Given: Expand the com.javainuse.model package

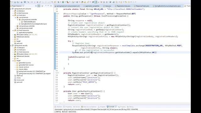Looking at the screenshot, I should [x=15, y=28].
